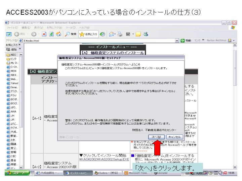Open the 編集(E) menu
The width and height of the screenshot is (242, 181).
tap(26, 27)
